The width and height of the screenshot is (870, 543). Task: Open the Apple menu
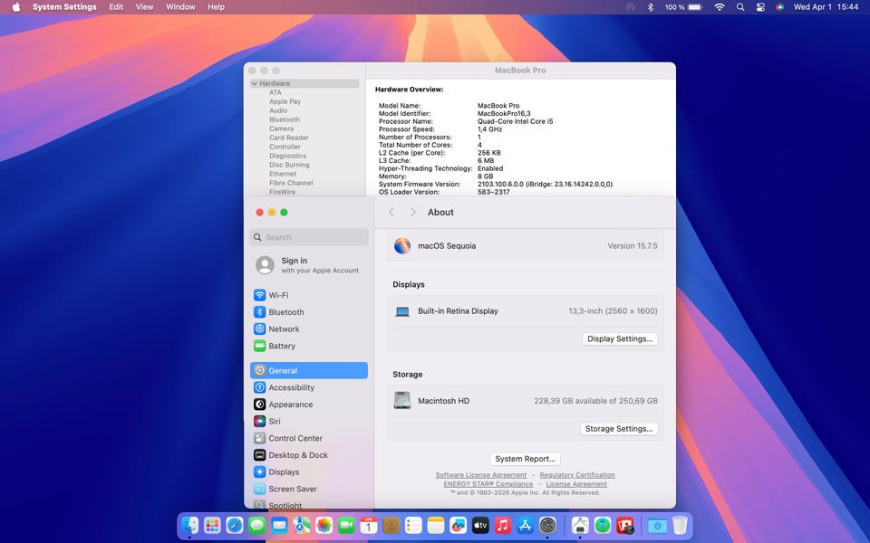click(x=16, y=7)
